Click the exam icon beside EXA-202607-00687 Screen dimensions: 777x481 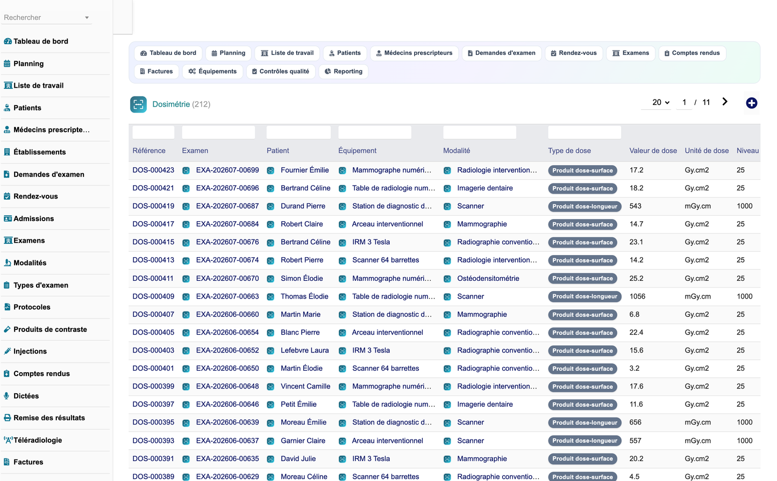pyautogui.click(x=186, y=207)
